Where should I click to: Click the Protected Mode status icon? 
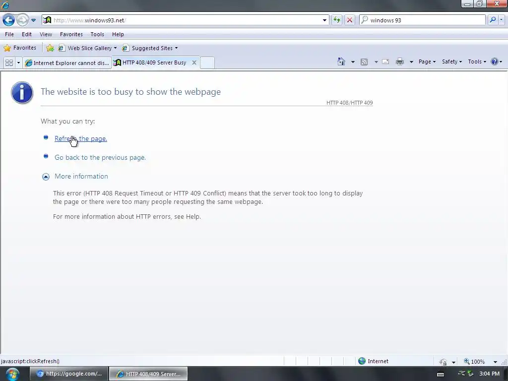[443, 362]
